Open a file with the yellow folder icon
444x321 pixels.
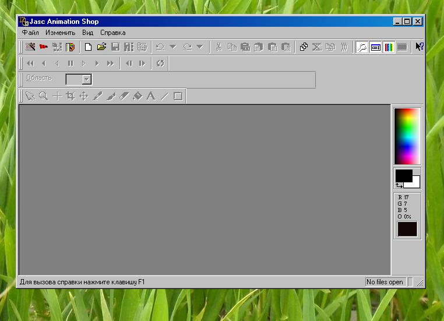[101, 47]
